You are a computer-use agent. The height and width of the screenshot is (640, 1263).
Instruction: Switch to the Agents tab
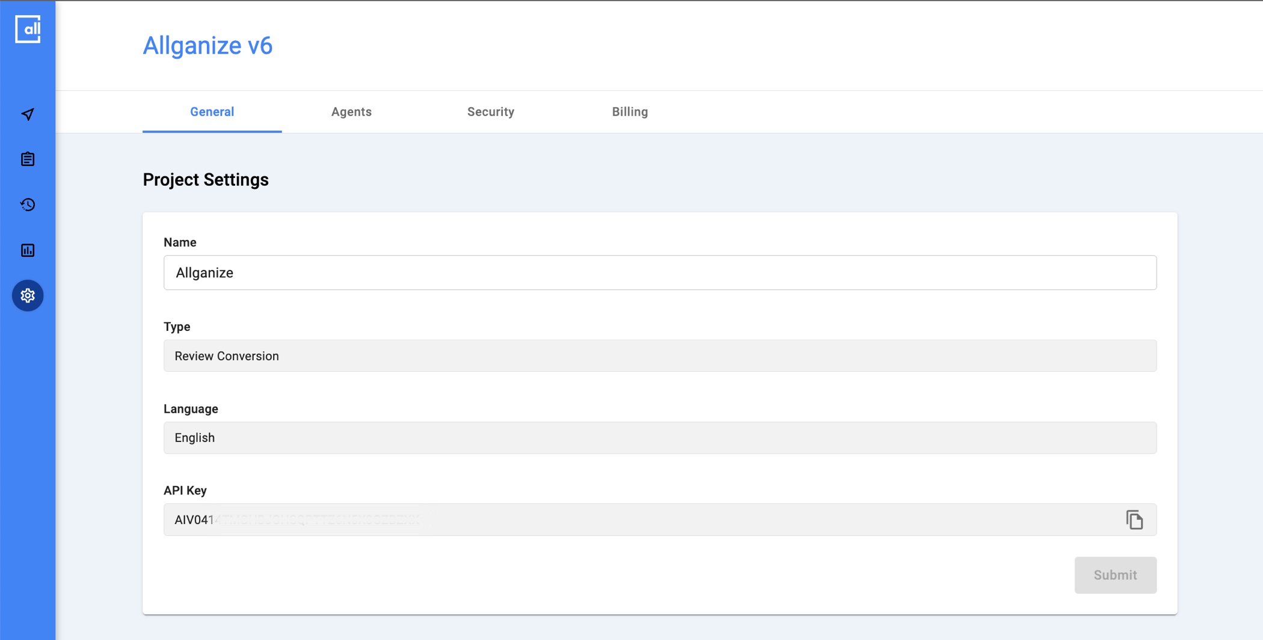tap(351, 112)
